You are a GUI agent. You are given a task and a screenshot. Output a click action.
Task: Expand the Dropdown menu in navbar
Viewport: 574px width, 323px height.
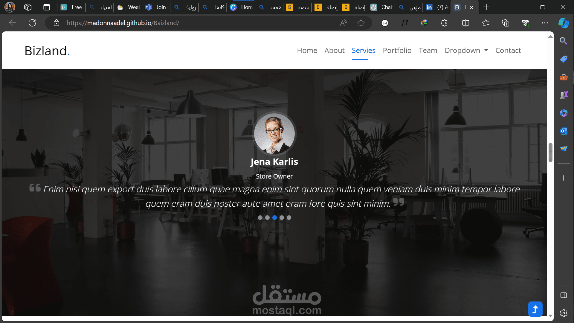(x=466, y=51)
